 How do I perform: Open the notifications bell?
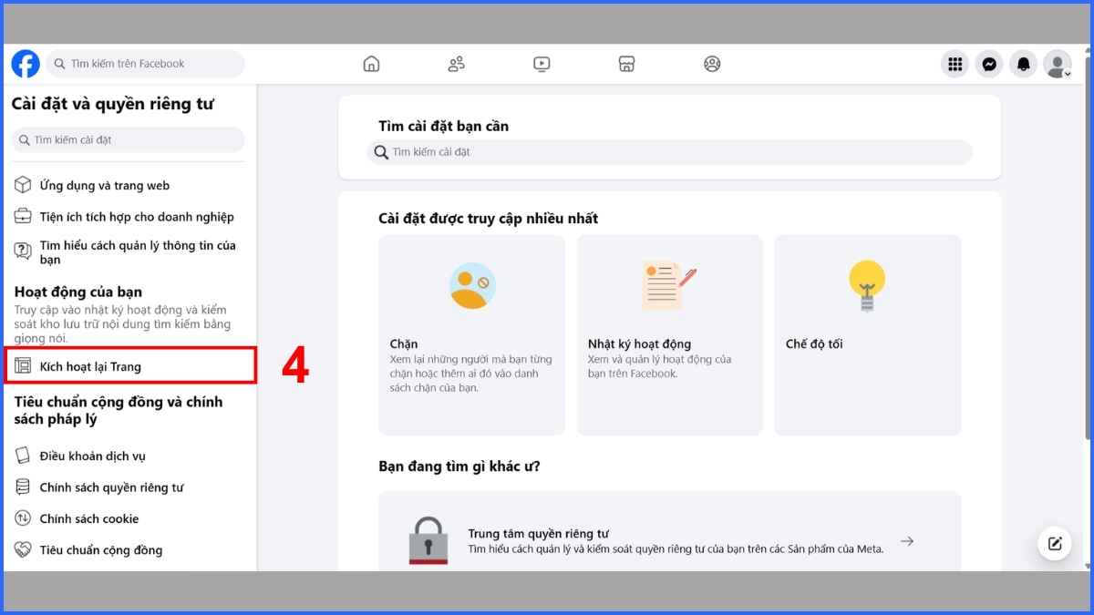click(x=1023, y=64)
